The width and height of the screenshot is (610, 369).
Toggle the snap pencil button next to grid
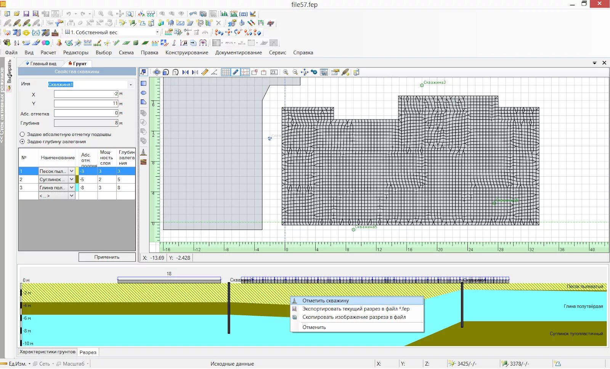click(x=236, y=72)
